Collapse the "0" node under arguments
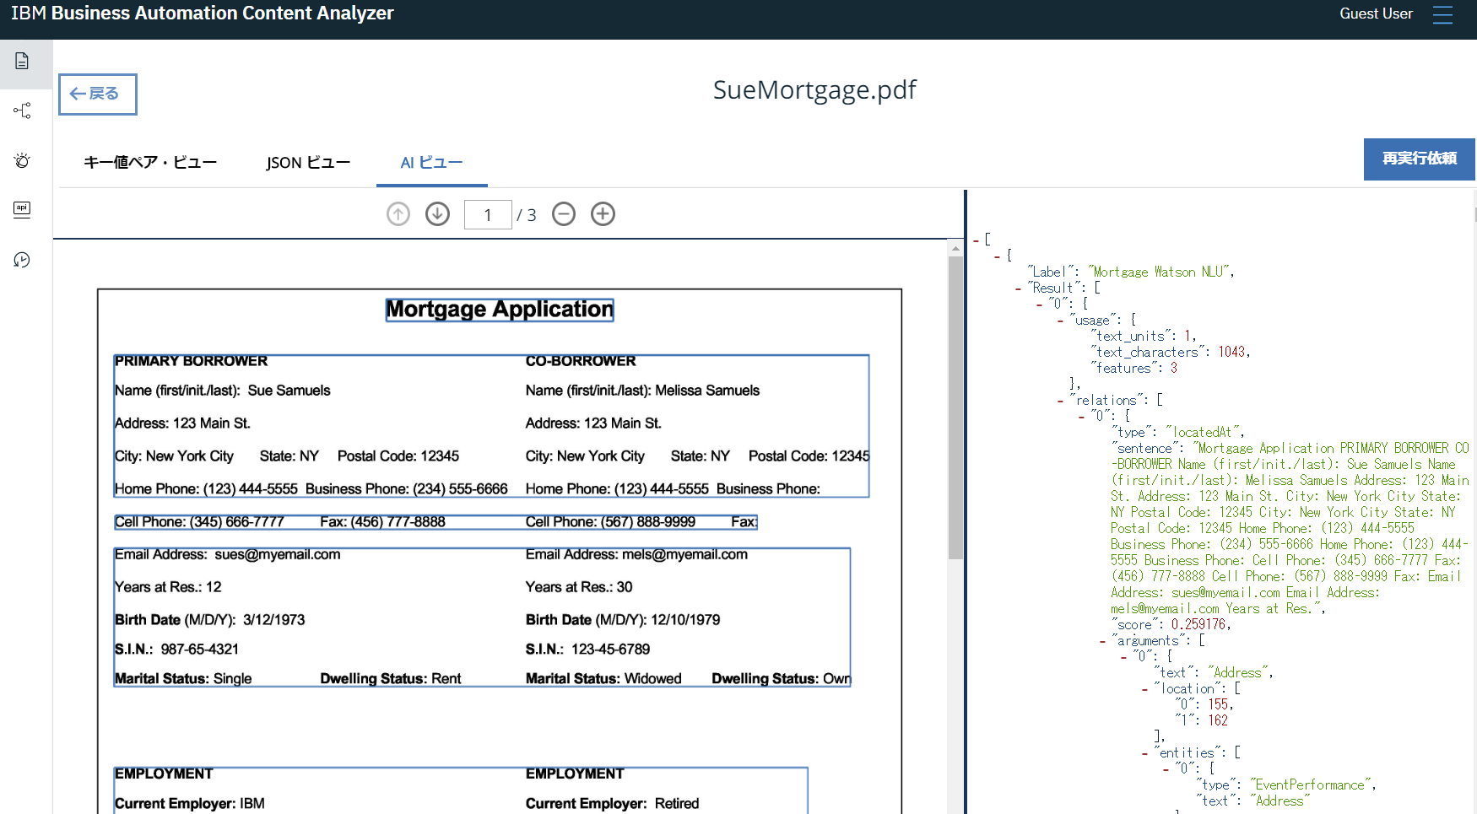Screen dimensions: 1477x814 (x=1124, y=657)
